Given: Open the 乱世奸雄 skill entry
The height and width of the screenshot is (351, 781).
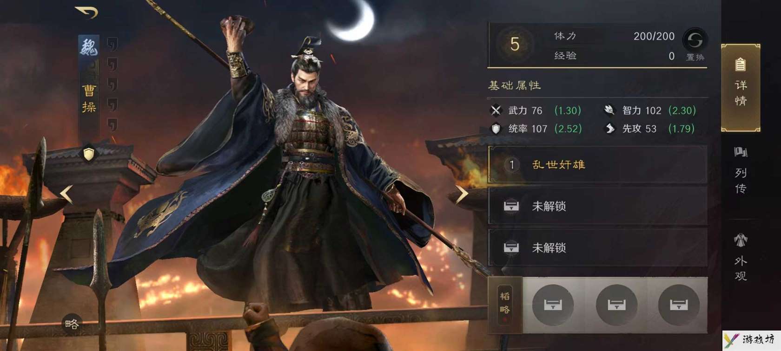Looking at the screenshot, I should (598, 164).
